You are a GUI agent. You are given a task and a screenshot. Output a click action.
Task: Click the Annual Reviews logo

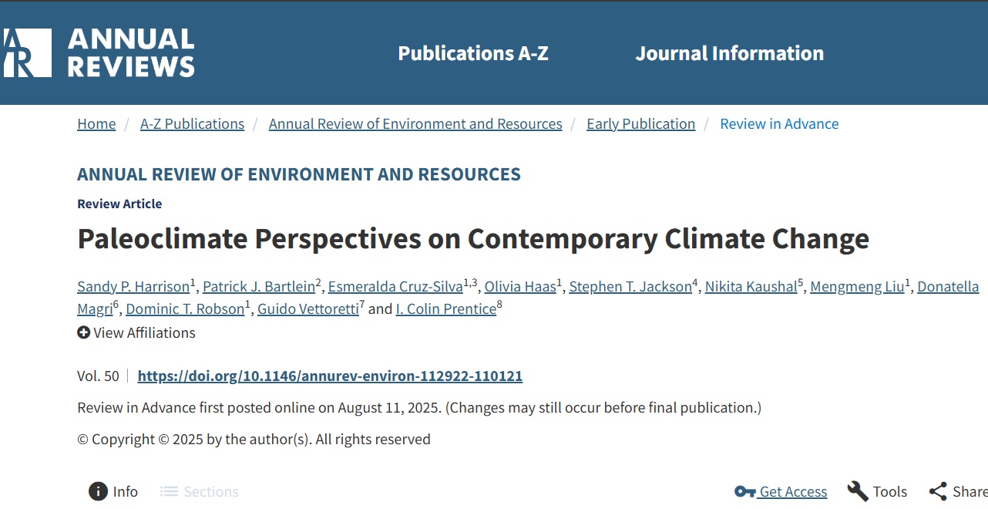(x=100, y=52)
